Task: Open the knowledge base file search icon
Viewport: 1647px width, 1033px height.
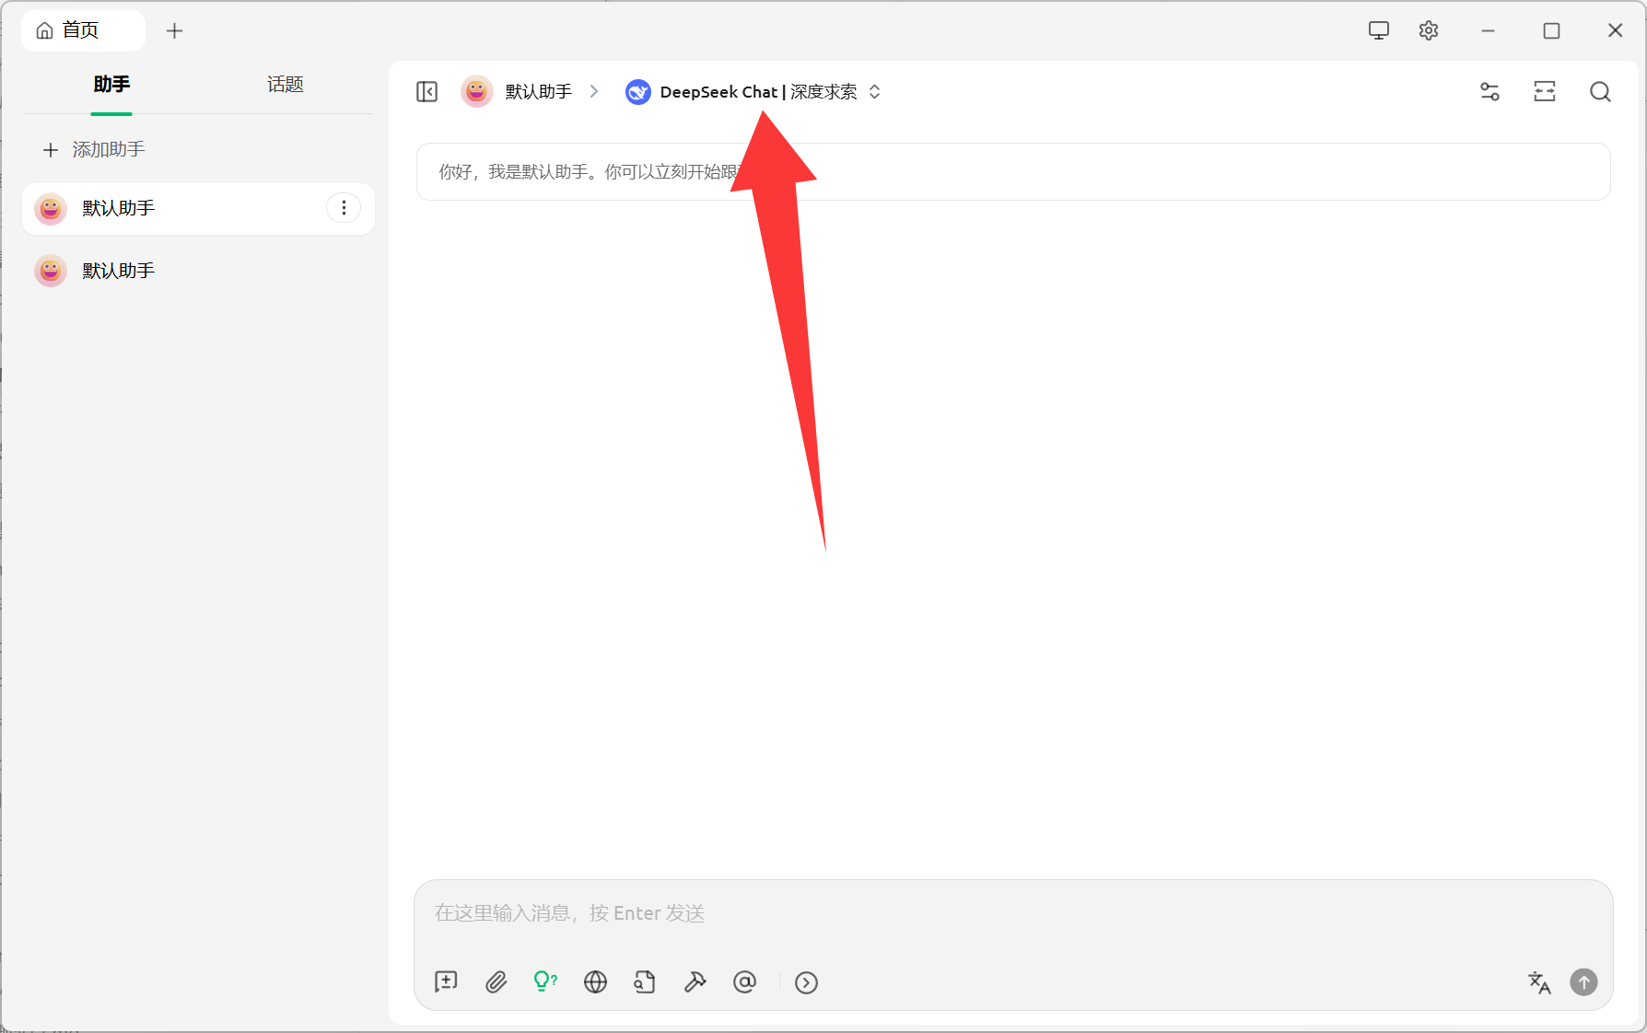Action: [645, 982]
